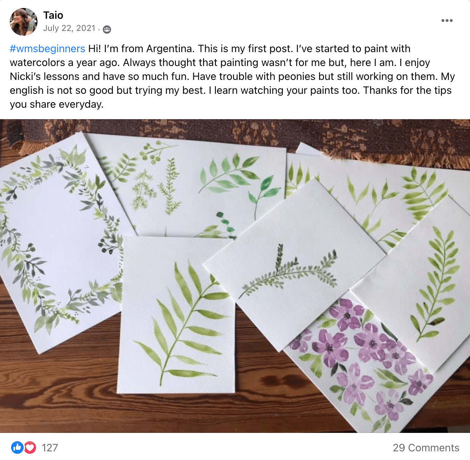Click the red heart reaction icon
Image resolution: width=470 pixels, height=460 pixels.
tap(30, 447)
